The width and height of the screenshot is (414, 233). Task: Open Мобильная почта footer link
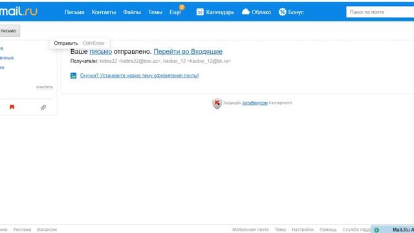click(x=250, y=230)
